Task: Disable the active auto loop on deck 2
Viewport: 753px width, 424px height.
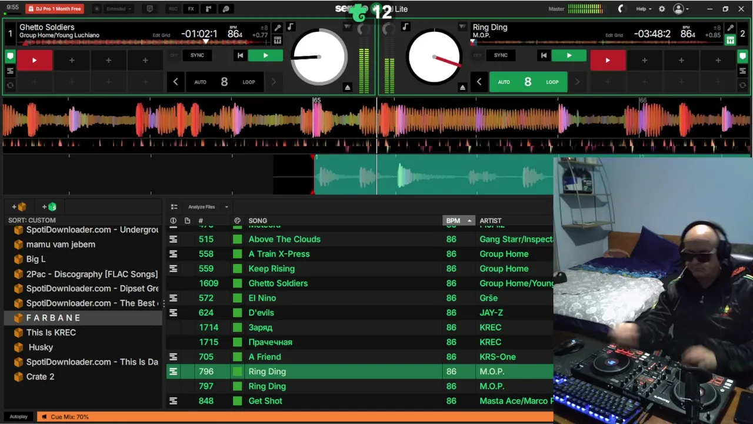Action: (x=528, y=82)
